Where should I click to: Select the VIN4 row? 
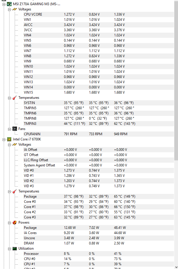(x=99, y=35)
